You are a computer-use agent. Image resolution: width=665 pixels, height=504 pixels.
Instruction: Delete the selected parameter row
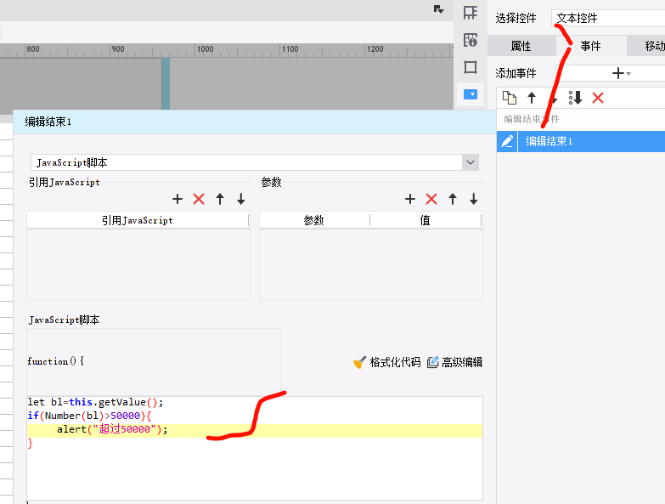point(431,199)
